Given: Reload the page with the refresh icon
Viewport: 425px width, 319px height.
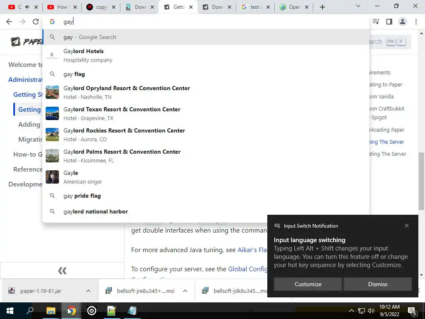Looking at the screenshot, I should 36,22.
